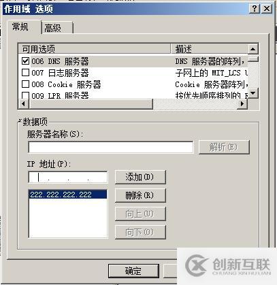277x285 pixels.
Task: Uncheck the 006 DNS 服务器 option
Action: tap(25, 61)
